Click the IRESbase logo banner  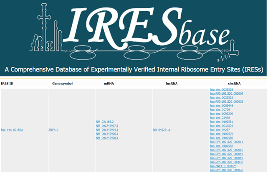134,38
